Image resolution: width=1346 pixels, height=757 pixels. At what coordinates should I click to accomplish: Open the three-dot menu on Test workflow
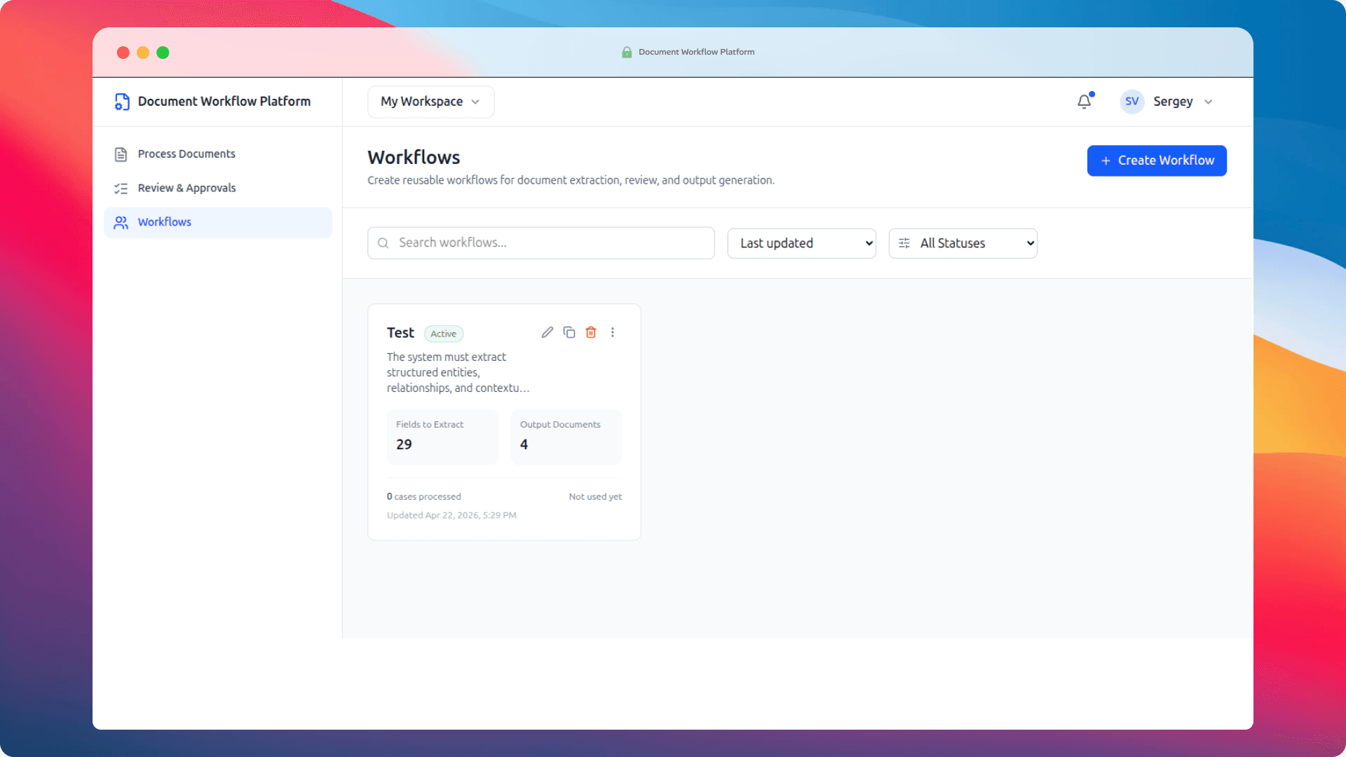coord(613,332)
